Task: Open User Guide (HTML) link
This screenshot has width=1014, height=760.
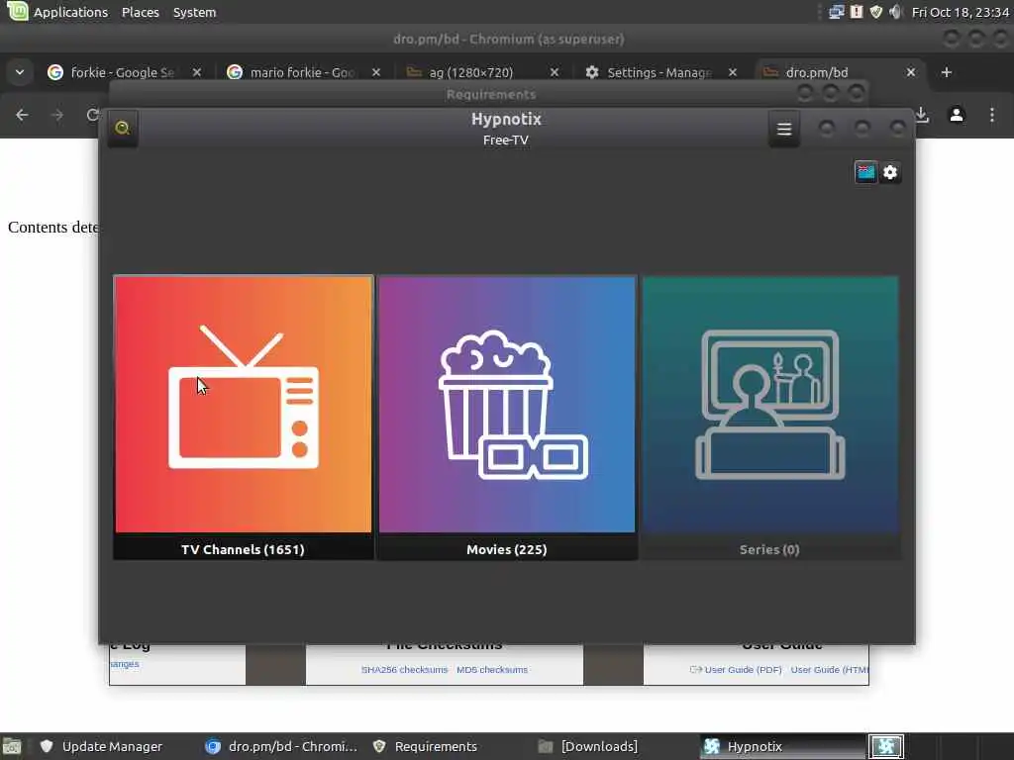Action: pyautogui.click(x=830, y=670)
